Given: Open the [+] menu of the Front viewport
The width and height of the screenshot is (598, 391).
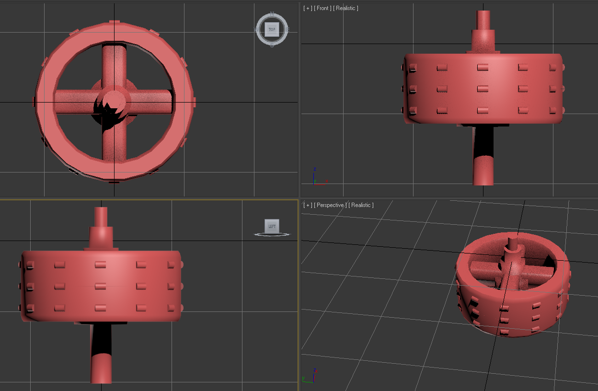Looking at the screenshot, I should pyautogui.click(x=307, y=8).
